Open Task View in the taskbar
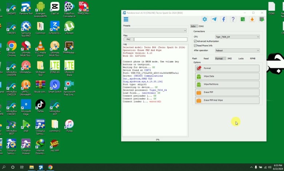Screen dimensions: 284x171 [x=22, y=167]
